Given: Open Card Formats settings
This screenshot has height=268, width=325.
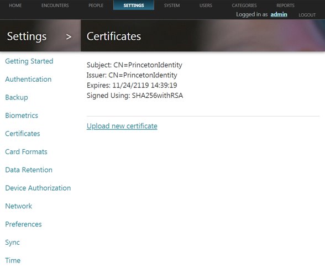Looking at the screenshot, I should pyautogui.click(x=26, y=152).
